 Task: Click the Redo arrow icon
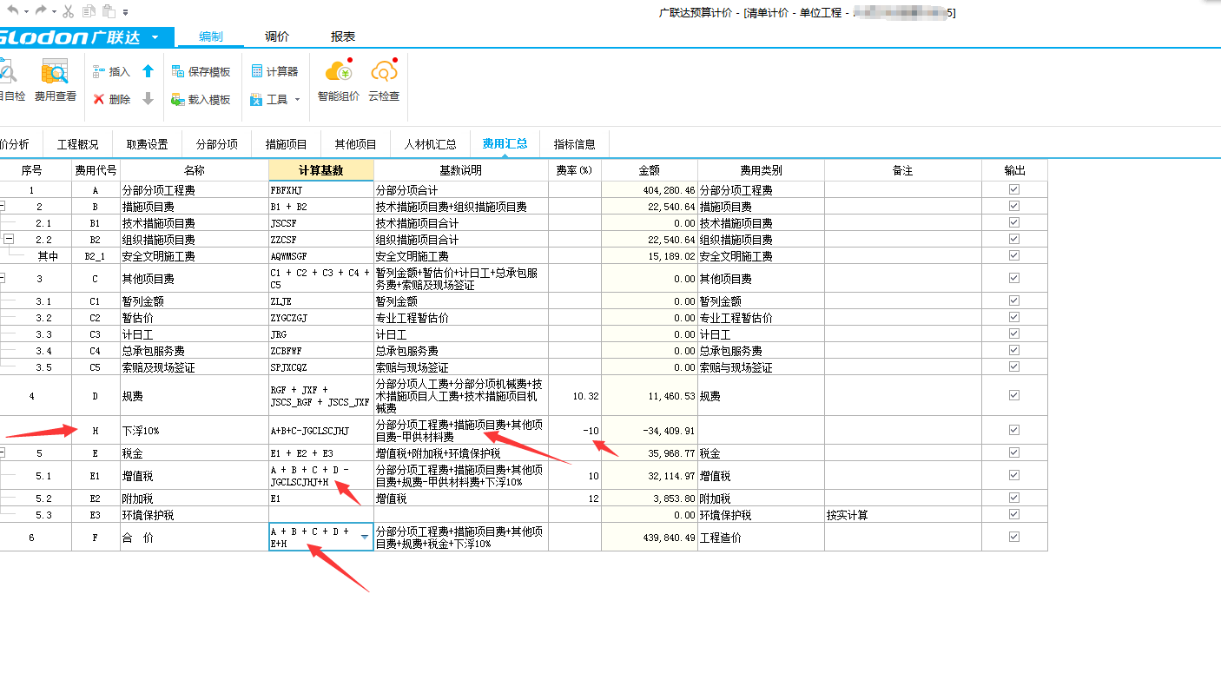tap(41, 10)
